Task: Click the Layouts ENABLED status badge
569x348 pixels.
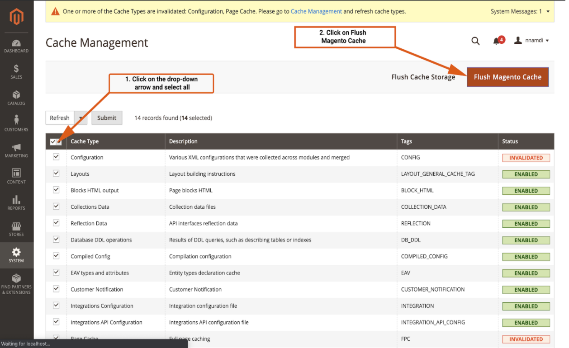Action: [x=526, y=174]
